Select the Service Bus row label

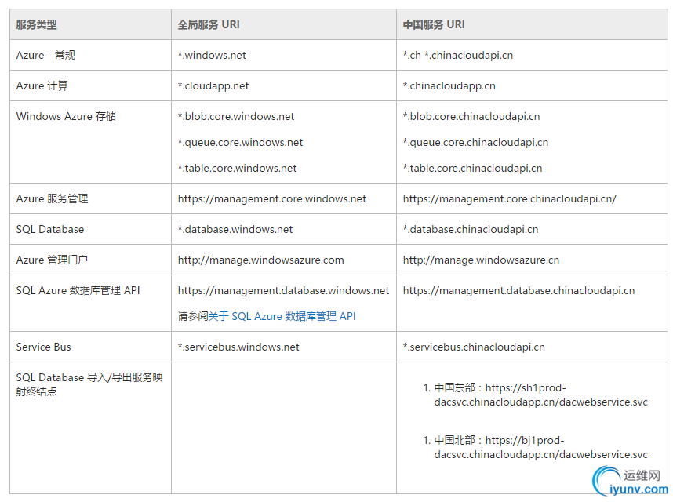pos(43,347)
